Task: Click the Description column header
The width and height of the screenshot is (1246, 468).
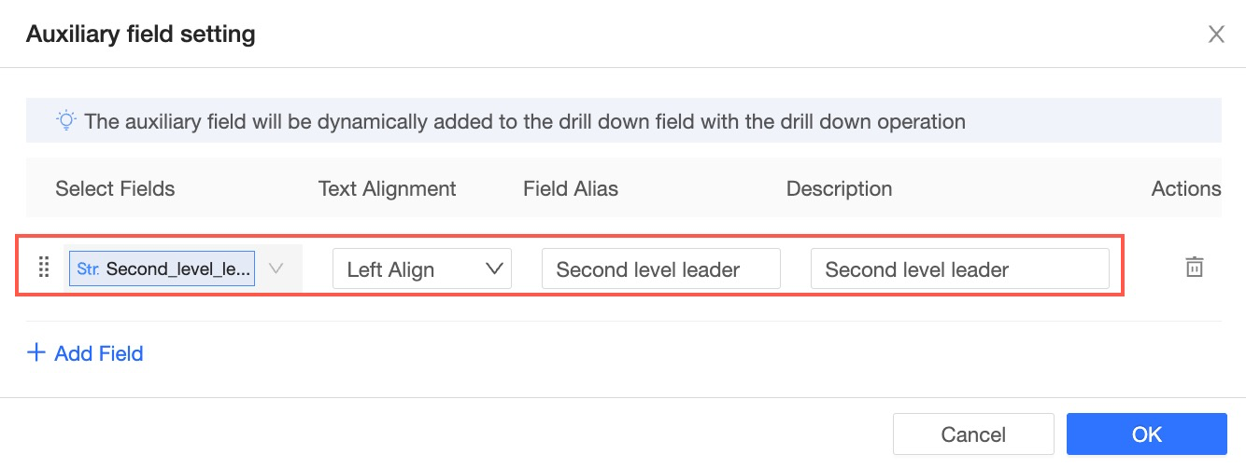Action: pos(839,188)
